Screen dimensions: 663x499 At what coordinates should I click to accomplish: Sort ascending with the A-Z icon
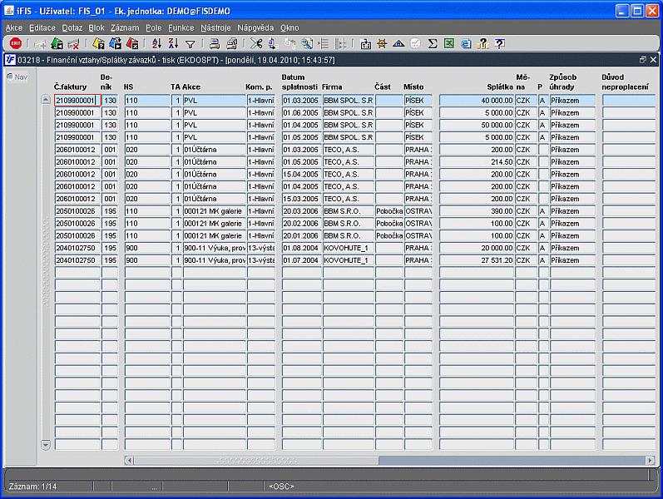[x=157, y=43]
